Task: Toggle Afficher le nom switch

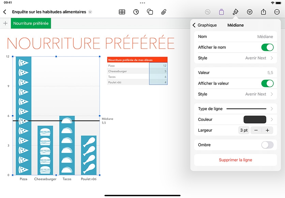Action: click(x=267, y=47)
